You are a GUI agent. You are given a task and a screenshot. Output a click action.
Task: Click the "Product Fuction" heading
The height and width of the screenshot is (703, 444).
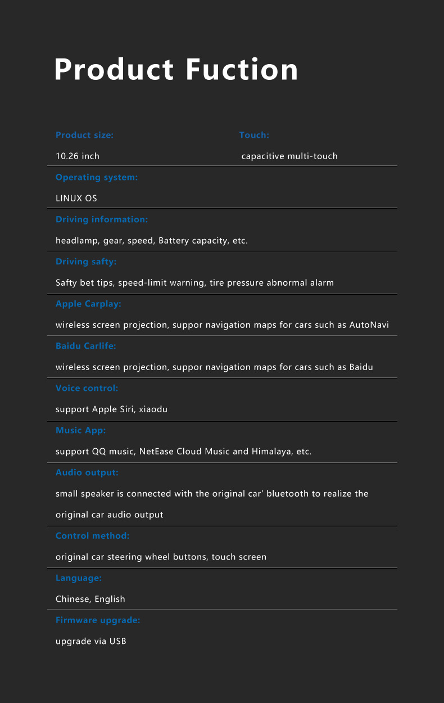(176, 70)
